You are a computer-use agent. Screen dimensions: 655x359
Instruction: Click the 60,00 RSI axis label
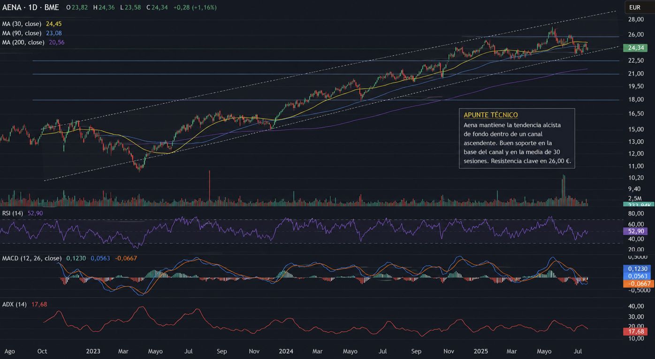(636, 224)
